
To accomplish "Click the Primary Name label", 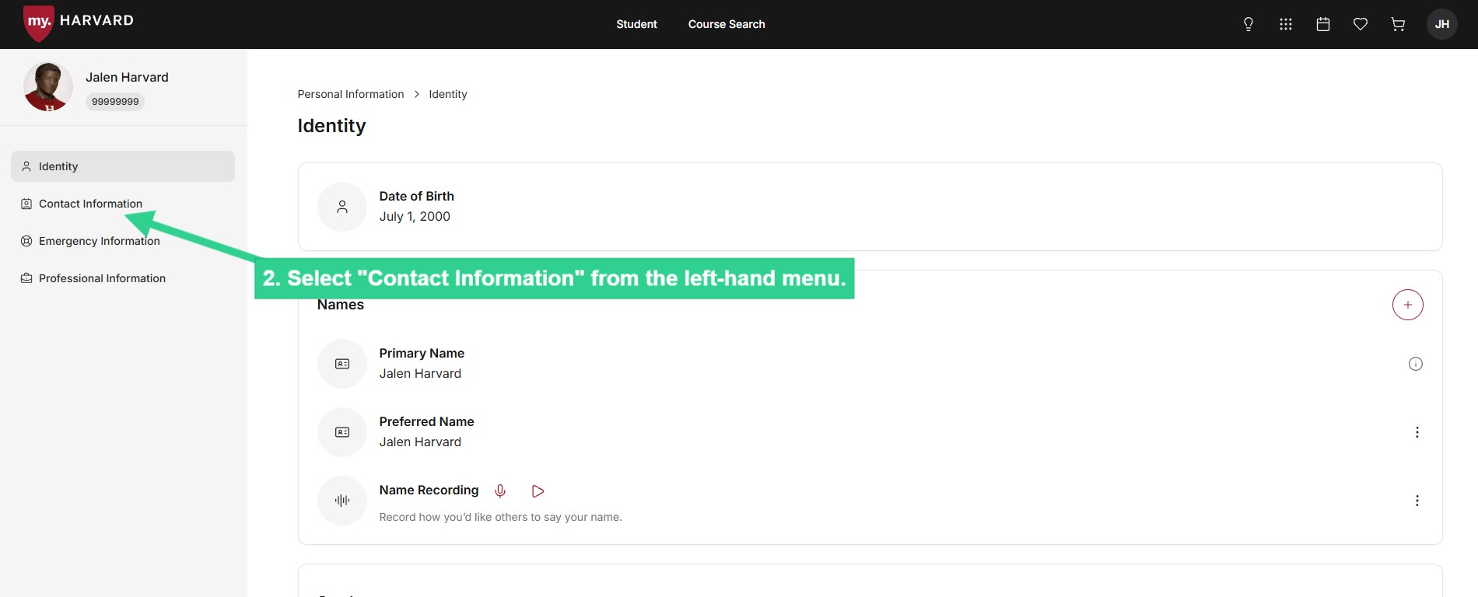I will pos(422,354).
